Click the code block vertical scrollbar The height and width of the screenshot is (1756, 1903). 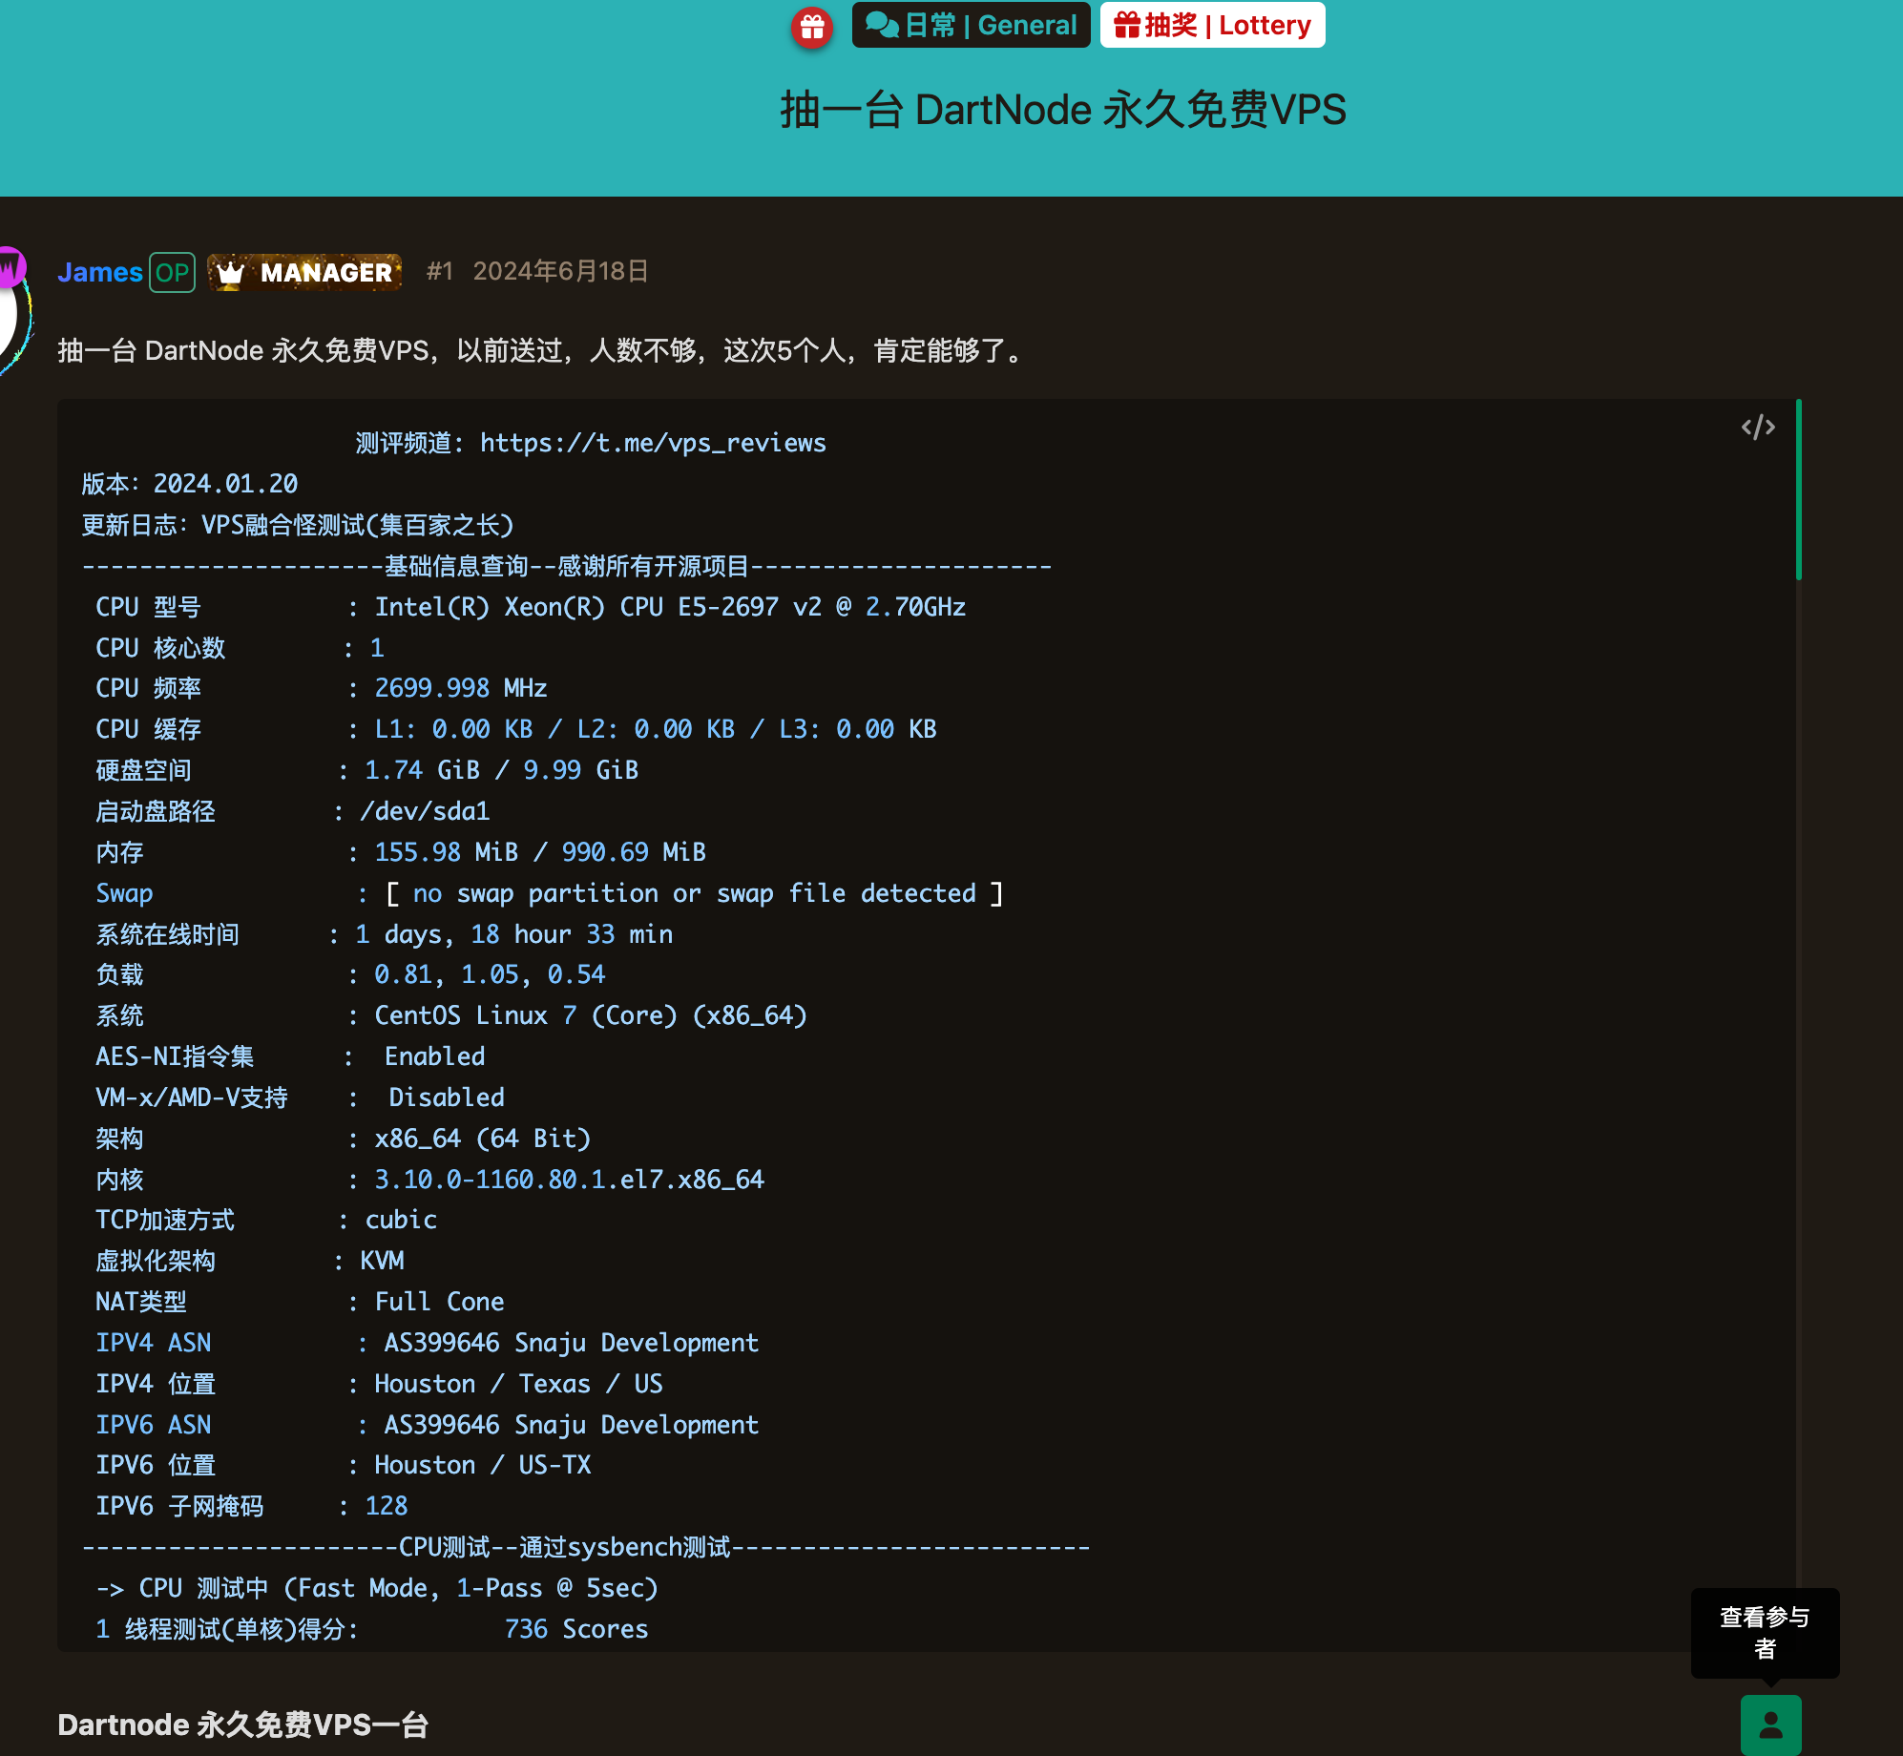[x=1798, y=490]
